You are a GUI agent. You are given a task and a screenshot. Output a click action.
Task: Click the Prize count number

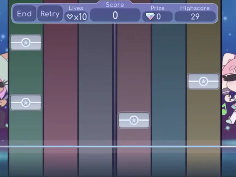point(159,17)
